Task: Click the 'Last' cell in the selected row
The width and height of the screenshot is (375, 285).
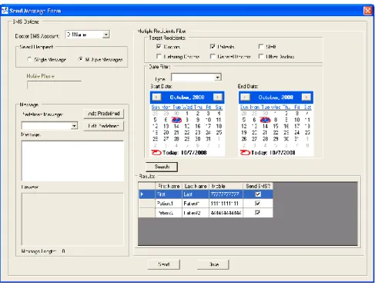Action: (x=196, y=194)
